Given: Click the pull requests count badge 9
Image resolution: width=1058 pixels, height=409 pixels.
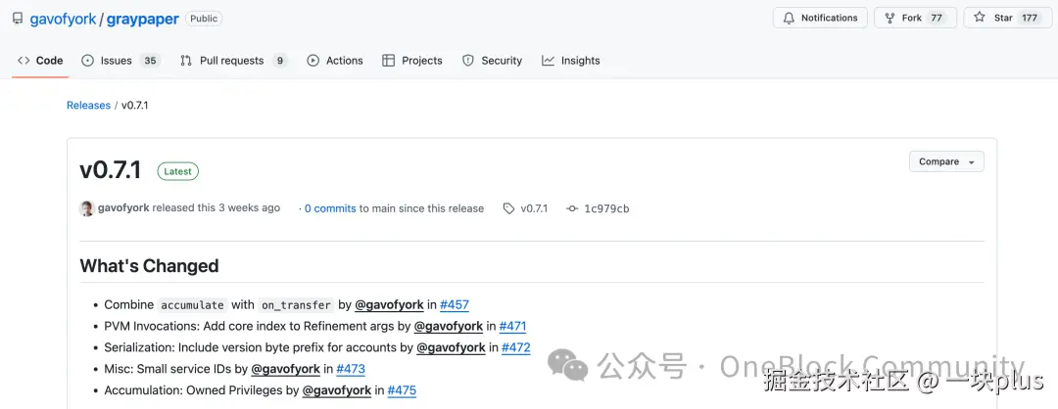Looking at the screenshot, I should [280, 61].
